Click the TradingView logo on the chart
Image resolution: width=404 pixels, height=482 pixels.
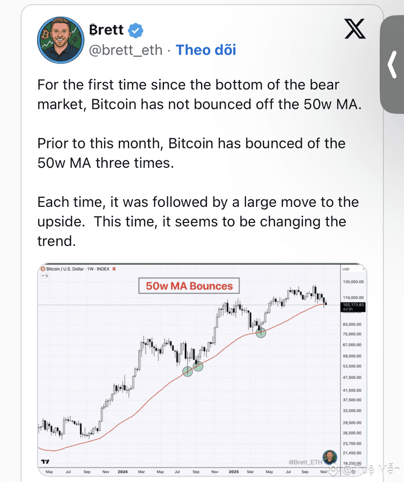45,461
